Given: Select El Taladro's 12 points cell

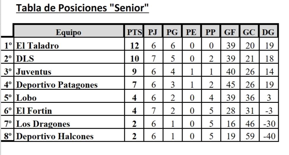Looking at the screenshot, I should coord(134,46).
